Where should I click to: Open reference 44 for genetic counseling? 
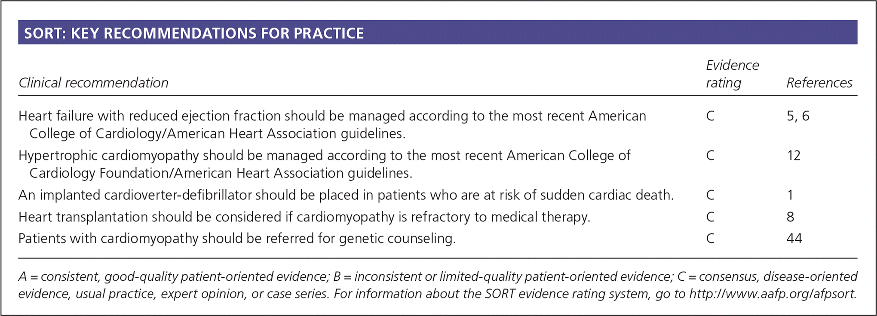pos(794,239)
